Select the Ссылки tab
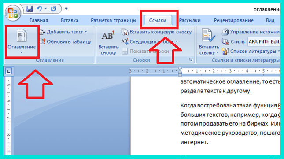The width and height of the screenshot is (284, 159). (158, 20)
